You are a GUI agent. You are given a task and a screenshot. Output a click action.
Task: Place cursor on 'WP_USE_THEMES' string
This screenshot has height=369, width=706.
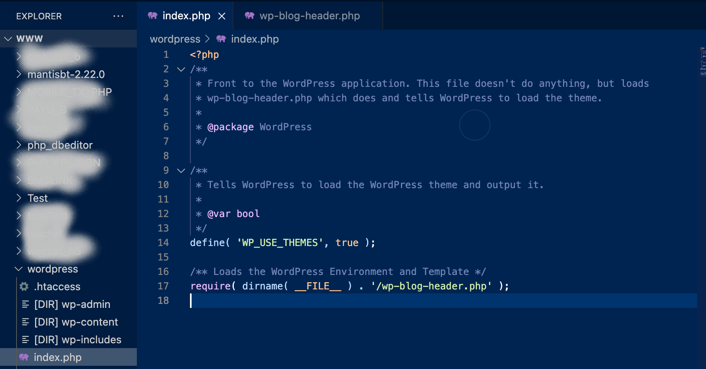click(280, 243)
